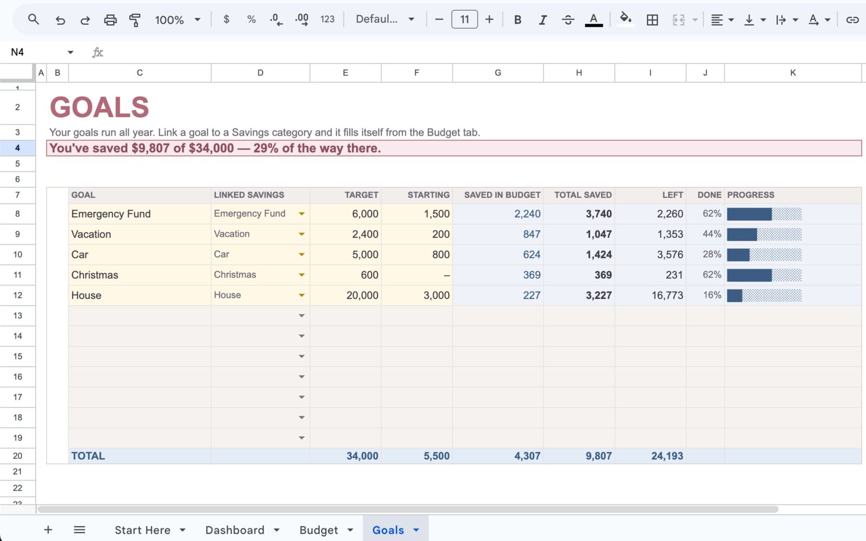This screenshot has height=541, width=866.
Task: Click the House progress bar
Action: (x=764, y=295)
